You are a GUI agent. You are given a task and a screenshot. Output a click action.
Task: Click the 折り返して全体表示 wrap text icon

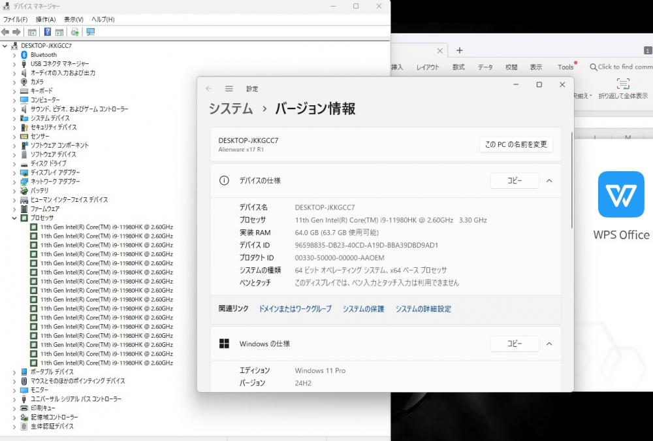(x=623, y=84)
